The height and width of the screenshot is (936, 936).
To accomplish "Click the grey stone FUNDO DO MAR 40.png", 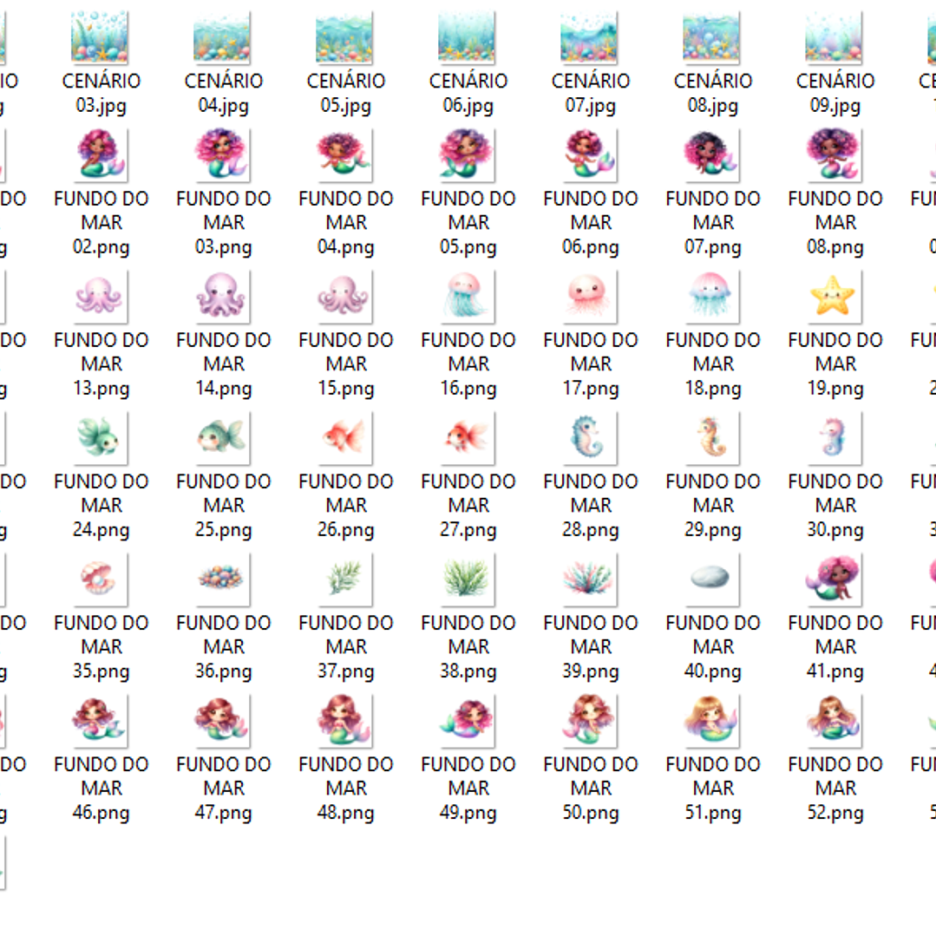I will [x=712, y=579].
